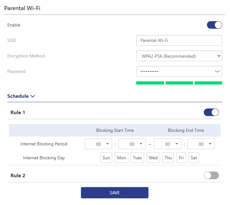Viewport: 230px width, 205px height.
Task: Select Tues as a blocking day
Action: (x=137, y=158)
